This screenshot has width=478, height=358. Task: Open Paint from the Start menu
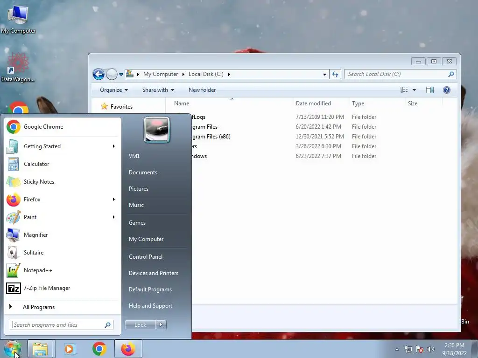click(62, 217)
